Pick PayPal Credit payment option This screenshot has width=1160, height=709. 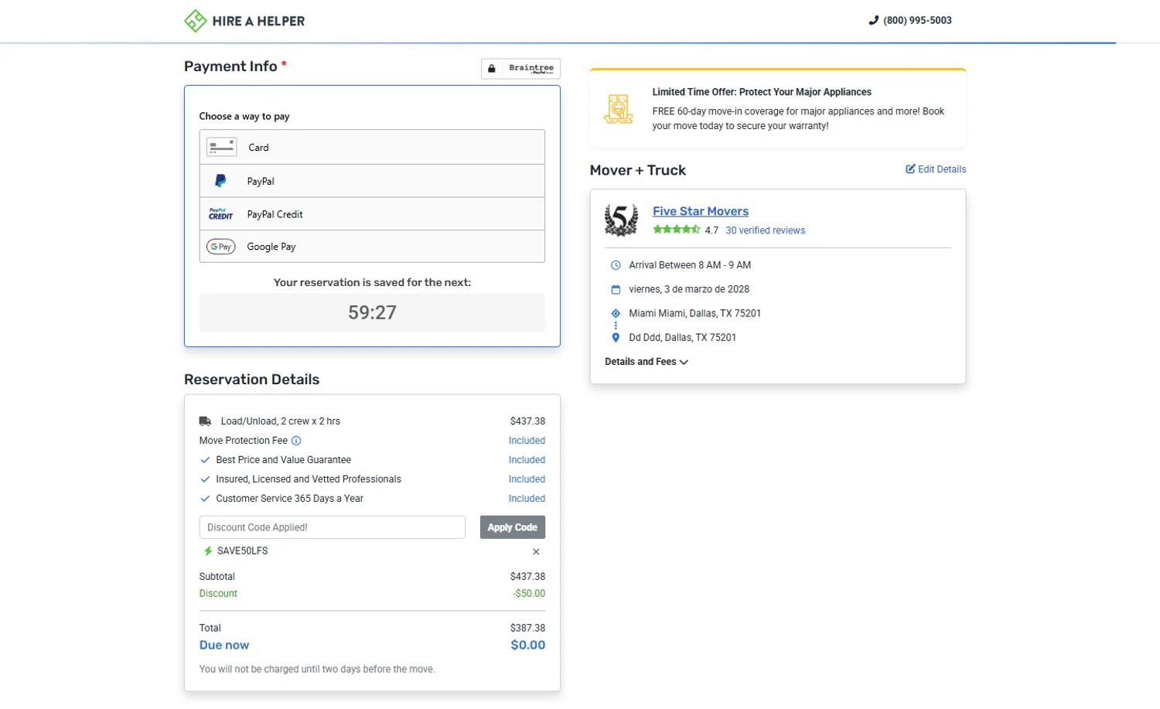[372, 214]
